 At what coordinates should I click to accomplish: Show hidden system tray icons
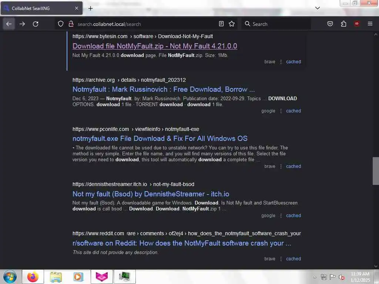pos(315,277)
